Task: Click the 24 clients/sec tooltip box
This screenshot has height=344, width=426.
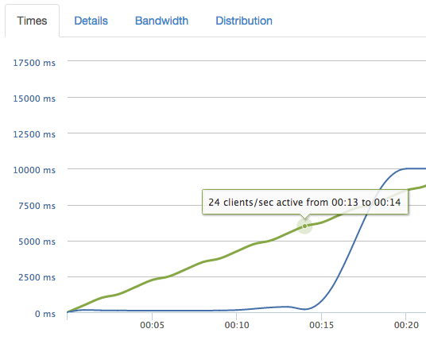Action: pos(305,202)
